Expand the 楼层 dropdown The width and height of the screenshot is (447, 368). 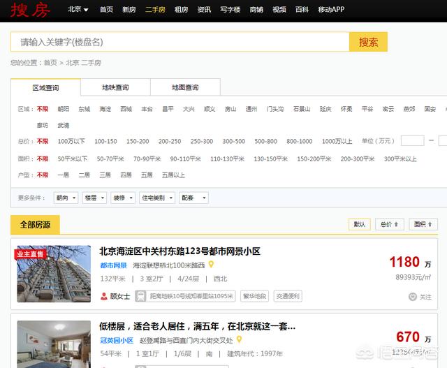(x=94, y=198)
